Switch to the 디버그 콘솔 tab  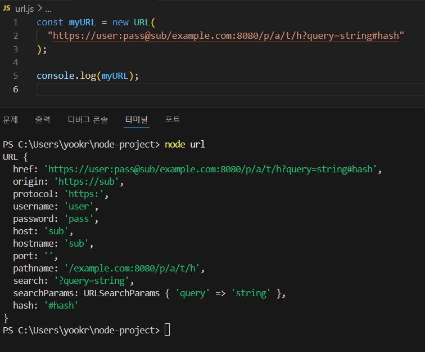88,119
